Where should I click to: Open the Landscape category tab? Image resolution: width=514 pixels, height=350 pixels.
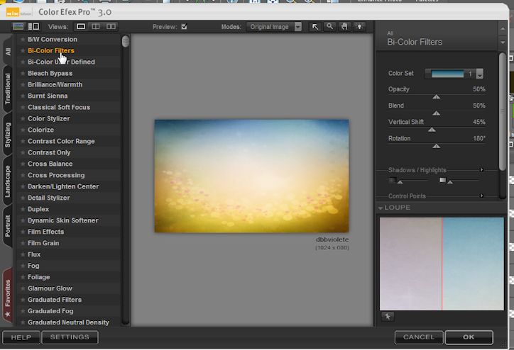[x=8, y=181]
